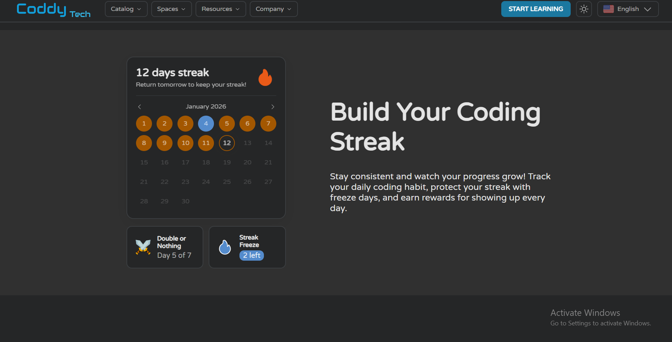The height and width of the screenshot is (342, 672).
Task: Go to next month in calendar
Action: tap(273, 107)
